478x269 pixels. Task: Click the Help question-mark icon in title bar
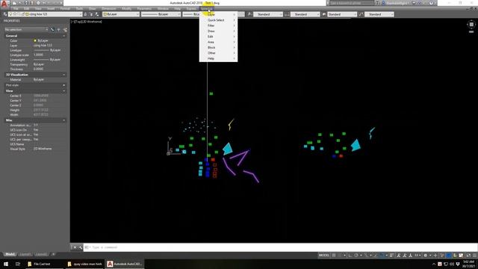(431, 3)
